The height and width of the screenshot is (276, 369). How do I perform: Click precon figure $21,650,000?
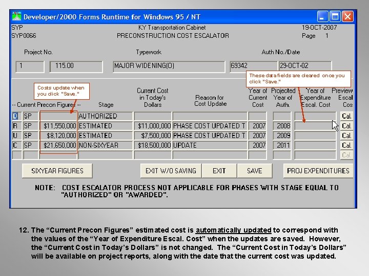[58, 146]
